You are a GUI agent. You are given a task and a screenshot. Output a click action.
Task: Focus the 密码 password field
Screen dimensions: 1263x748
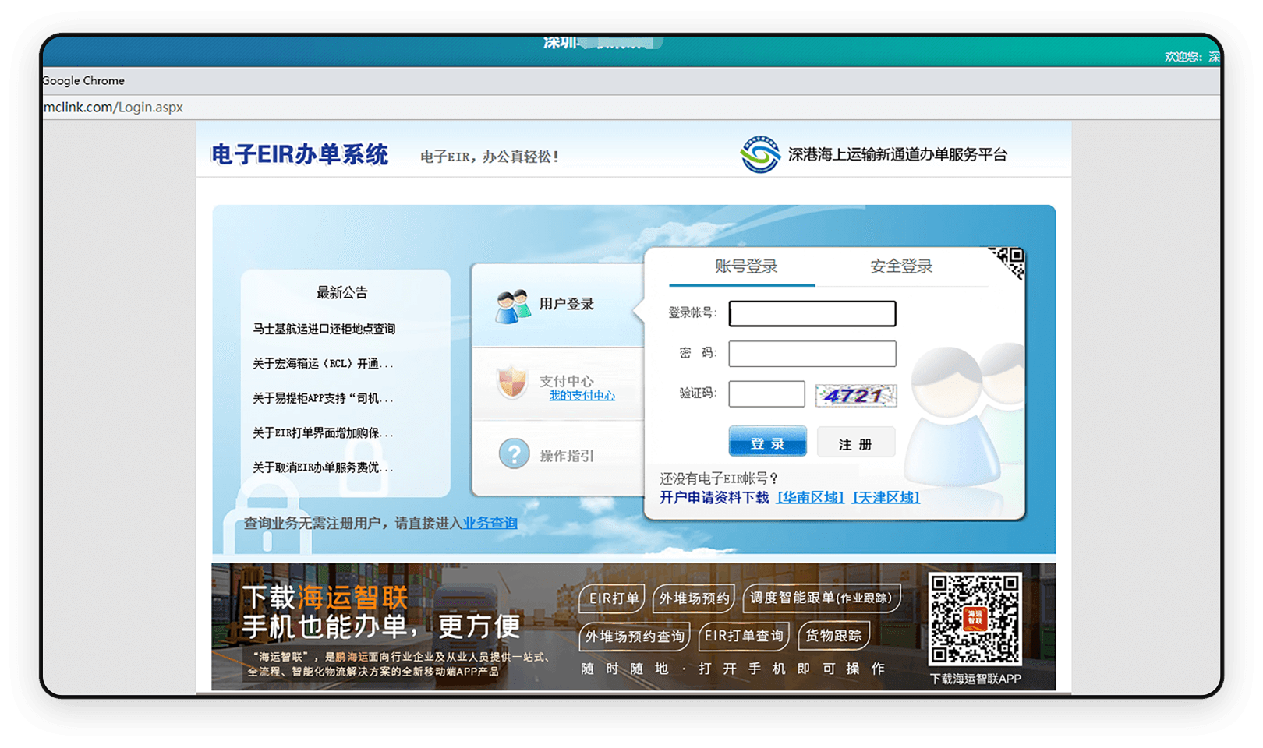click(x=812, y=354)
